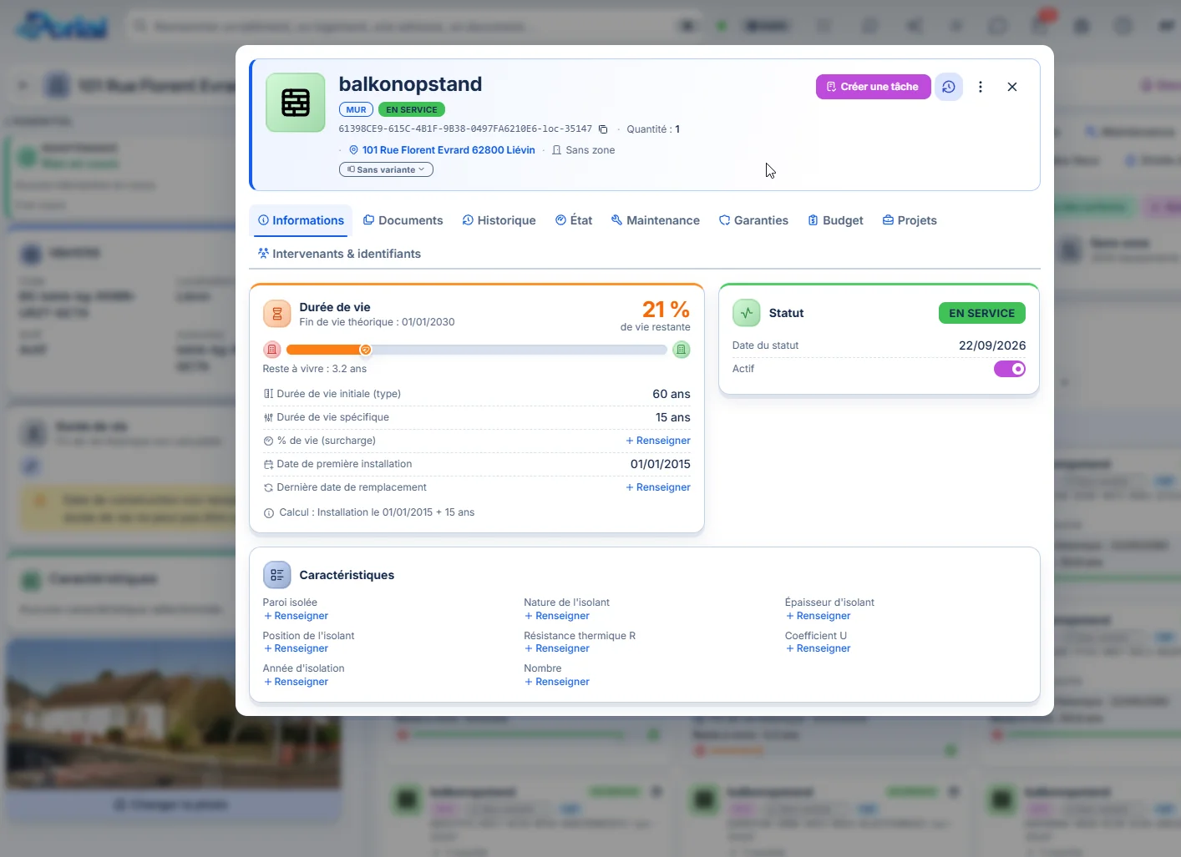Click the 01/01/2015 first installation date
The image size is (1181, 857).
click(661, 464)
